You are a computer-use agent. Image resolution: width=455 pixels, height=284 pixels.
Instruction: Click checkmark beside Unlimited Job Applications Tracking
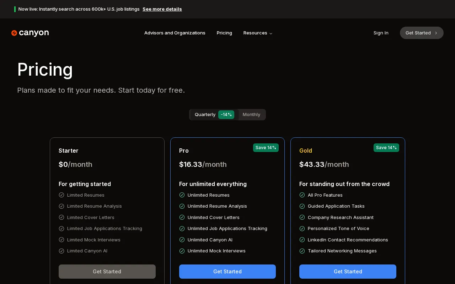coord(182,229)
